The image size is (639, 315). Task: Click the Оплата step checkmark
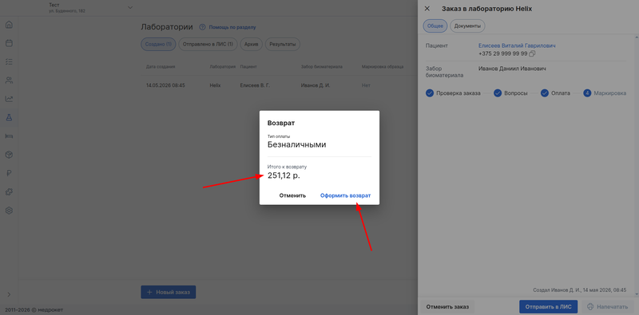point(545,93)
